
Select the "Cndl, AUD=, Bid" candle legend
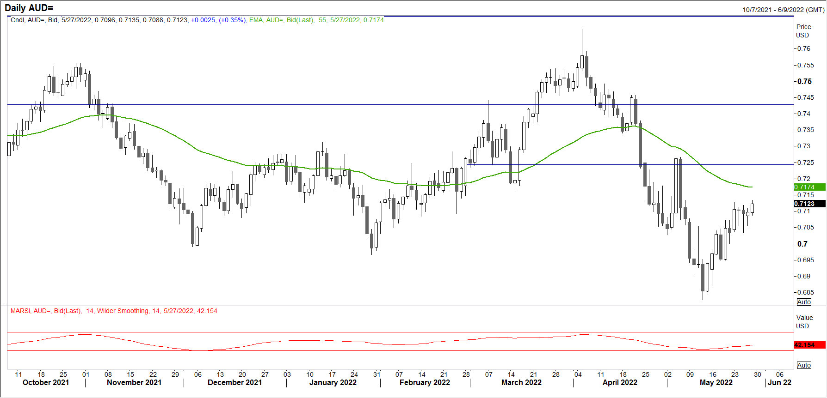point(34,20)
